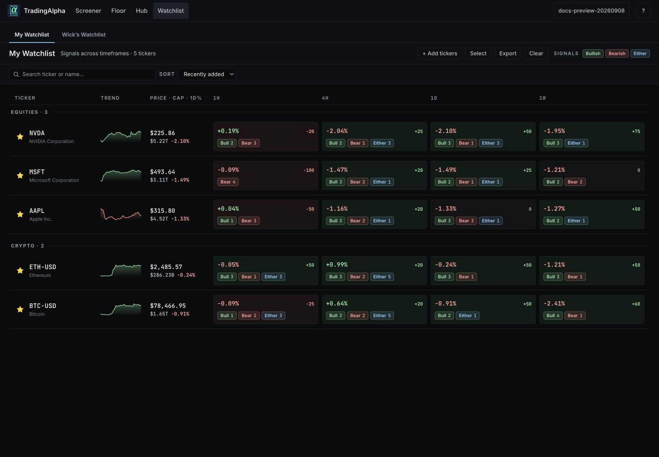
Task: Unstar ETH-USD ticker
Action: point(20,271)
